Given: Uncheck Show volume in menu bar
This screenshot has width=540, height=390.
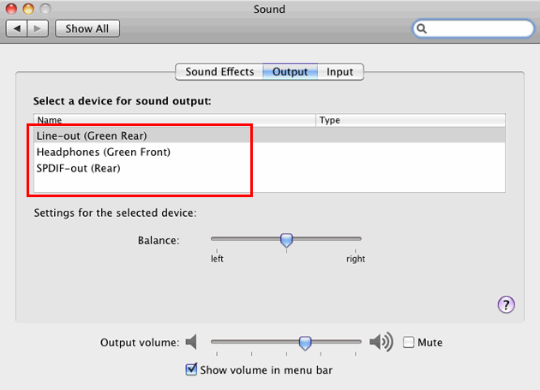Looking at the screenshot, I should 191,369.
